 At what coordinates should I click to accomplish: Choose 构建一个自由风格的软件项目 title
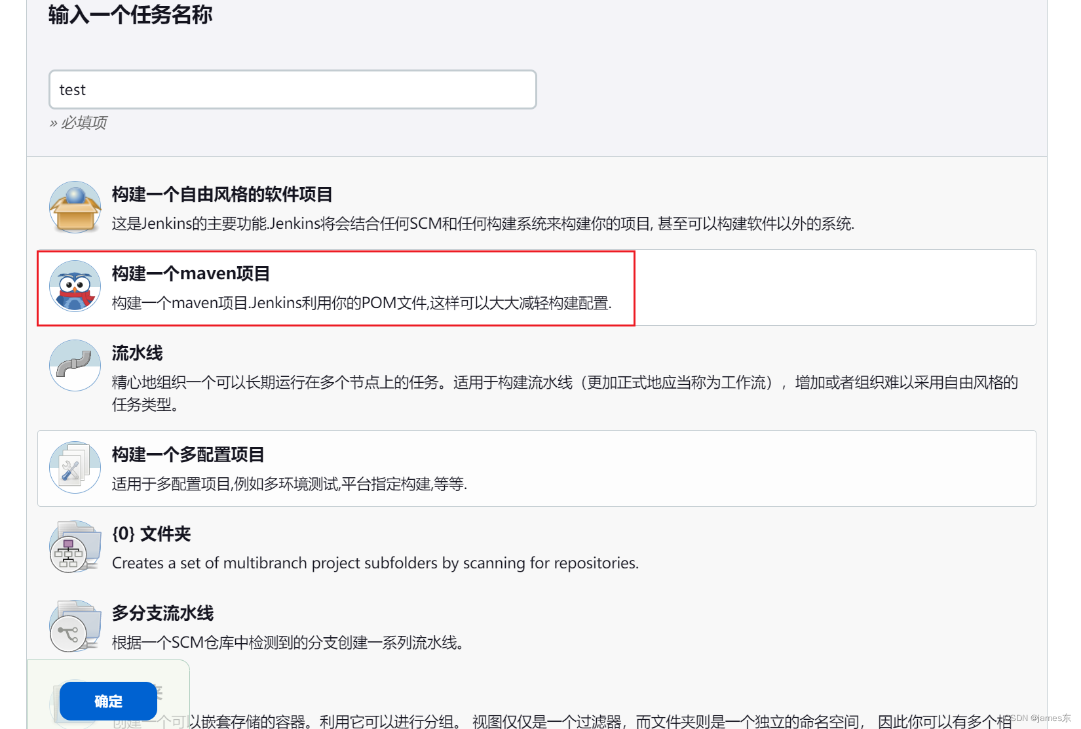pos(222,194)
